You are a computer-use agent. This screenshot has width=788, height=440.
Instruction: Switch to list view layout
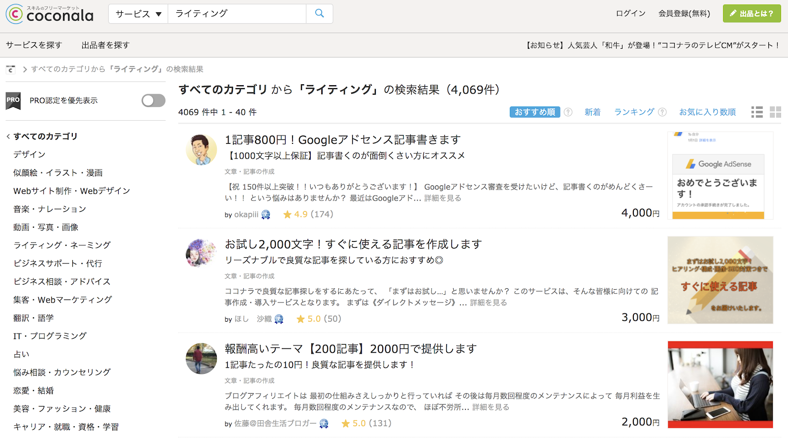point(757,112)
